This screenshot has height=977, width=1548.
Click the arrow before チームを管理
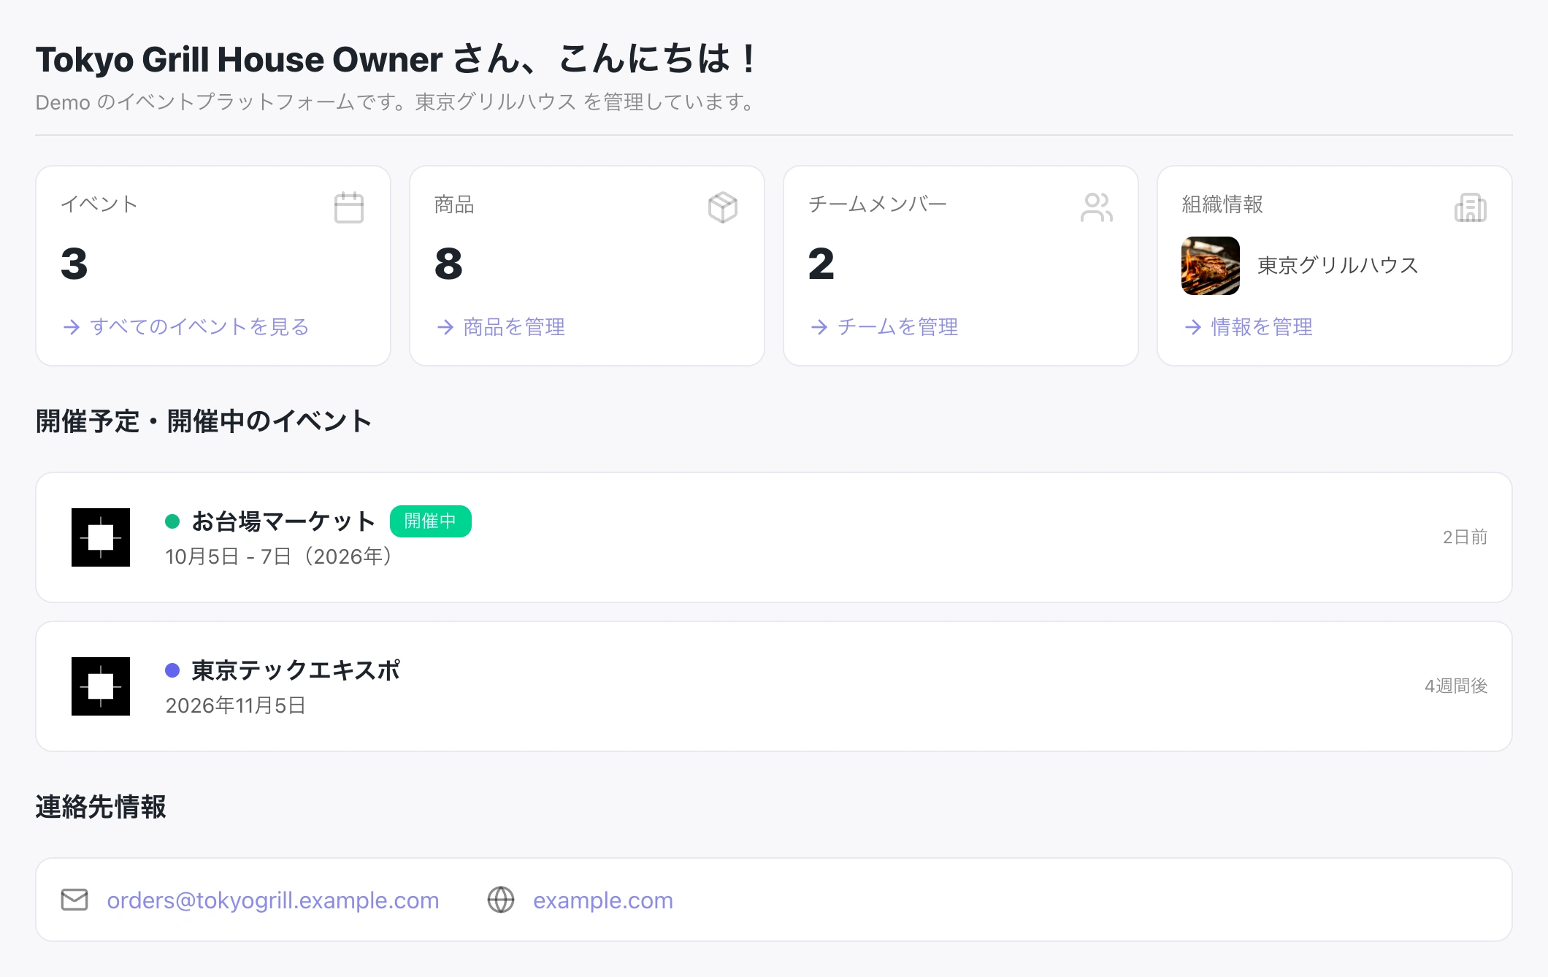[819, 327]
